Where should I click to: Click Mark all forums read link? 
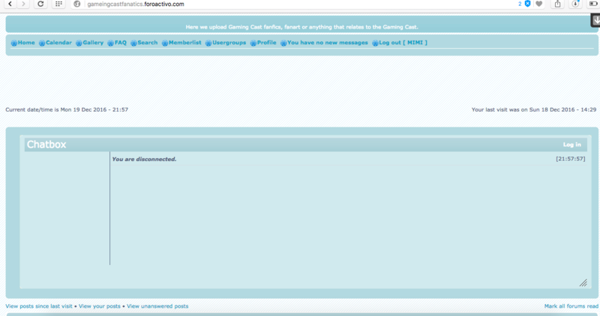coord(571,306)
